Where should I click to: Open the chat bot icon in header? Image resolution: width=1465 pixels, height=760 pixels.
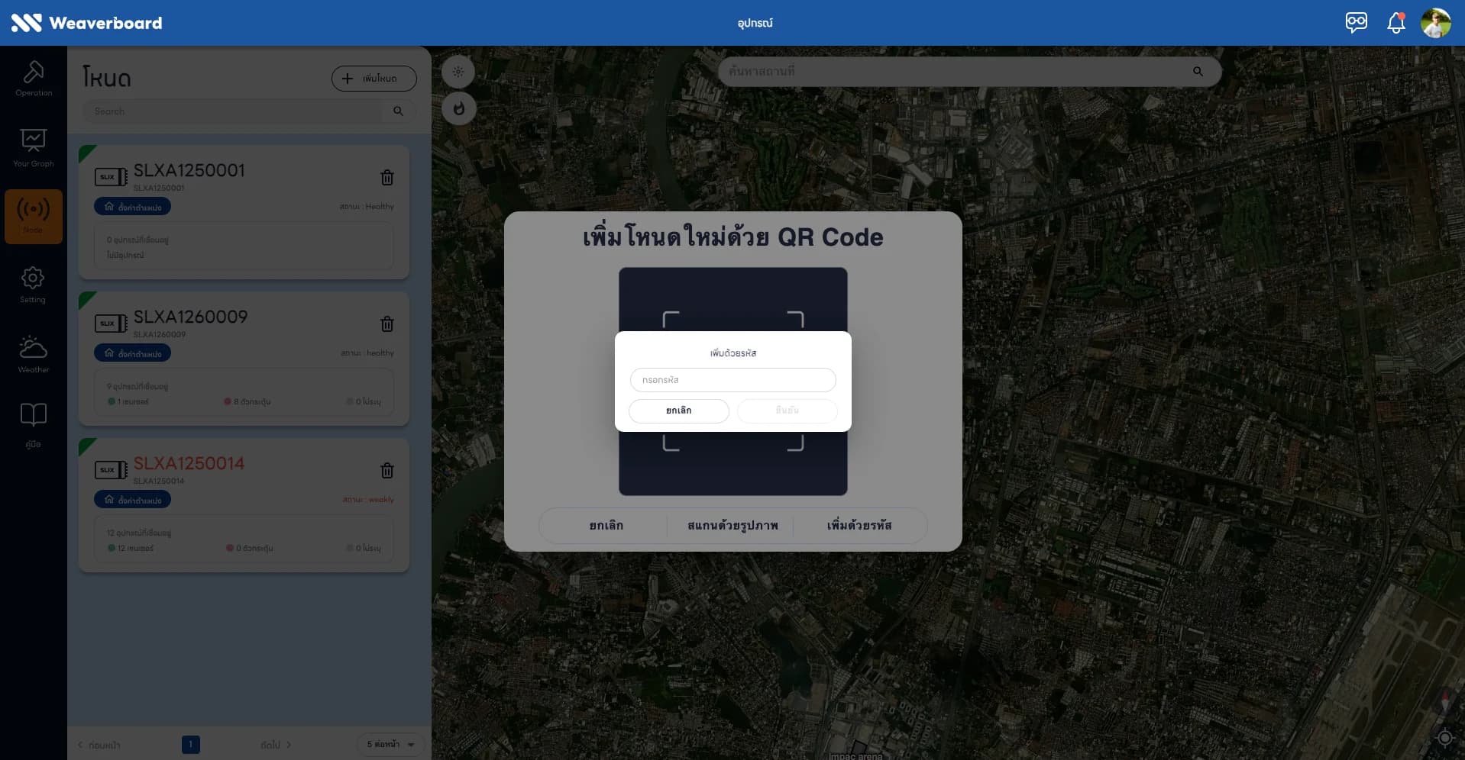(x=1356, y=22)
